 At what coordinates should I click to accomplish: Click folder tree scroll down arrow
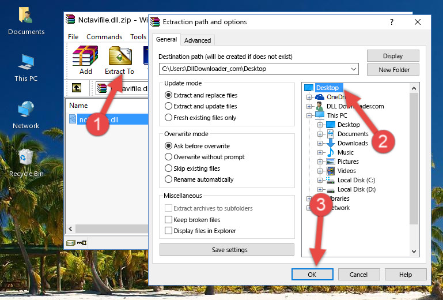tap(414, 252)
